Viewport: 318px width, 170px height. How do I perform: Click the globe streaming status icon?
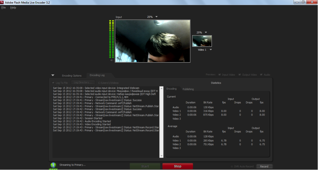point(53,165)
